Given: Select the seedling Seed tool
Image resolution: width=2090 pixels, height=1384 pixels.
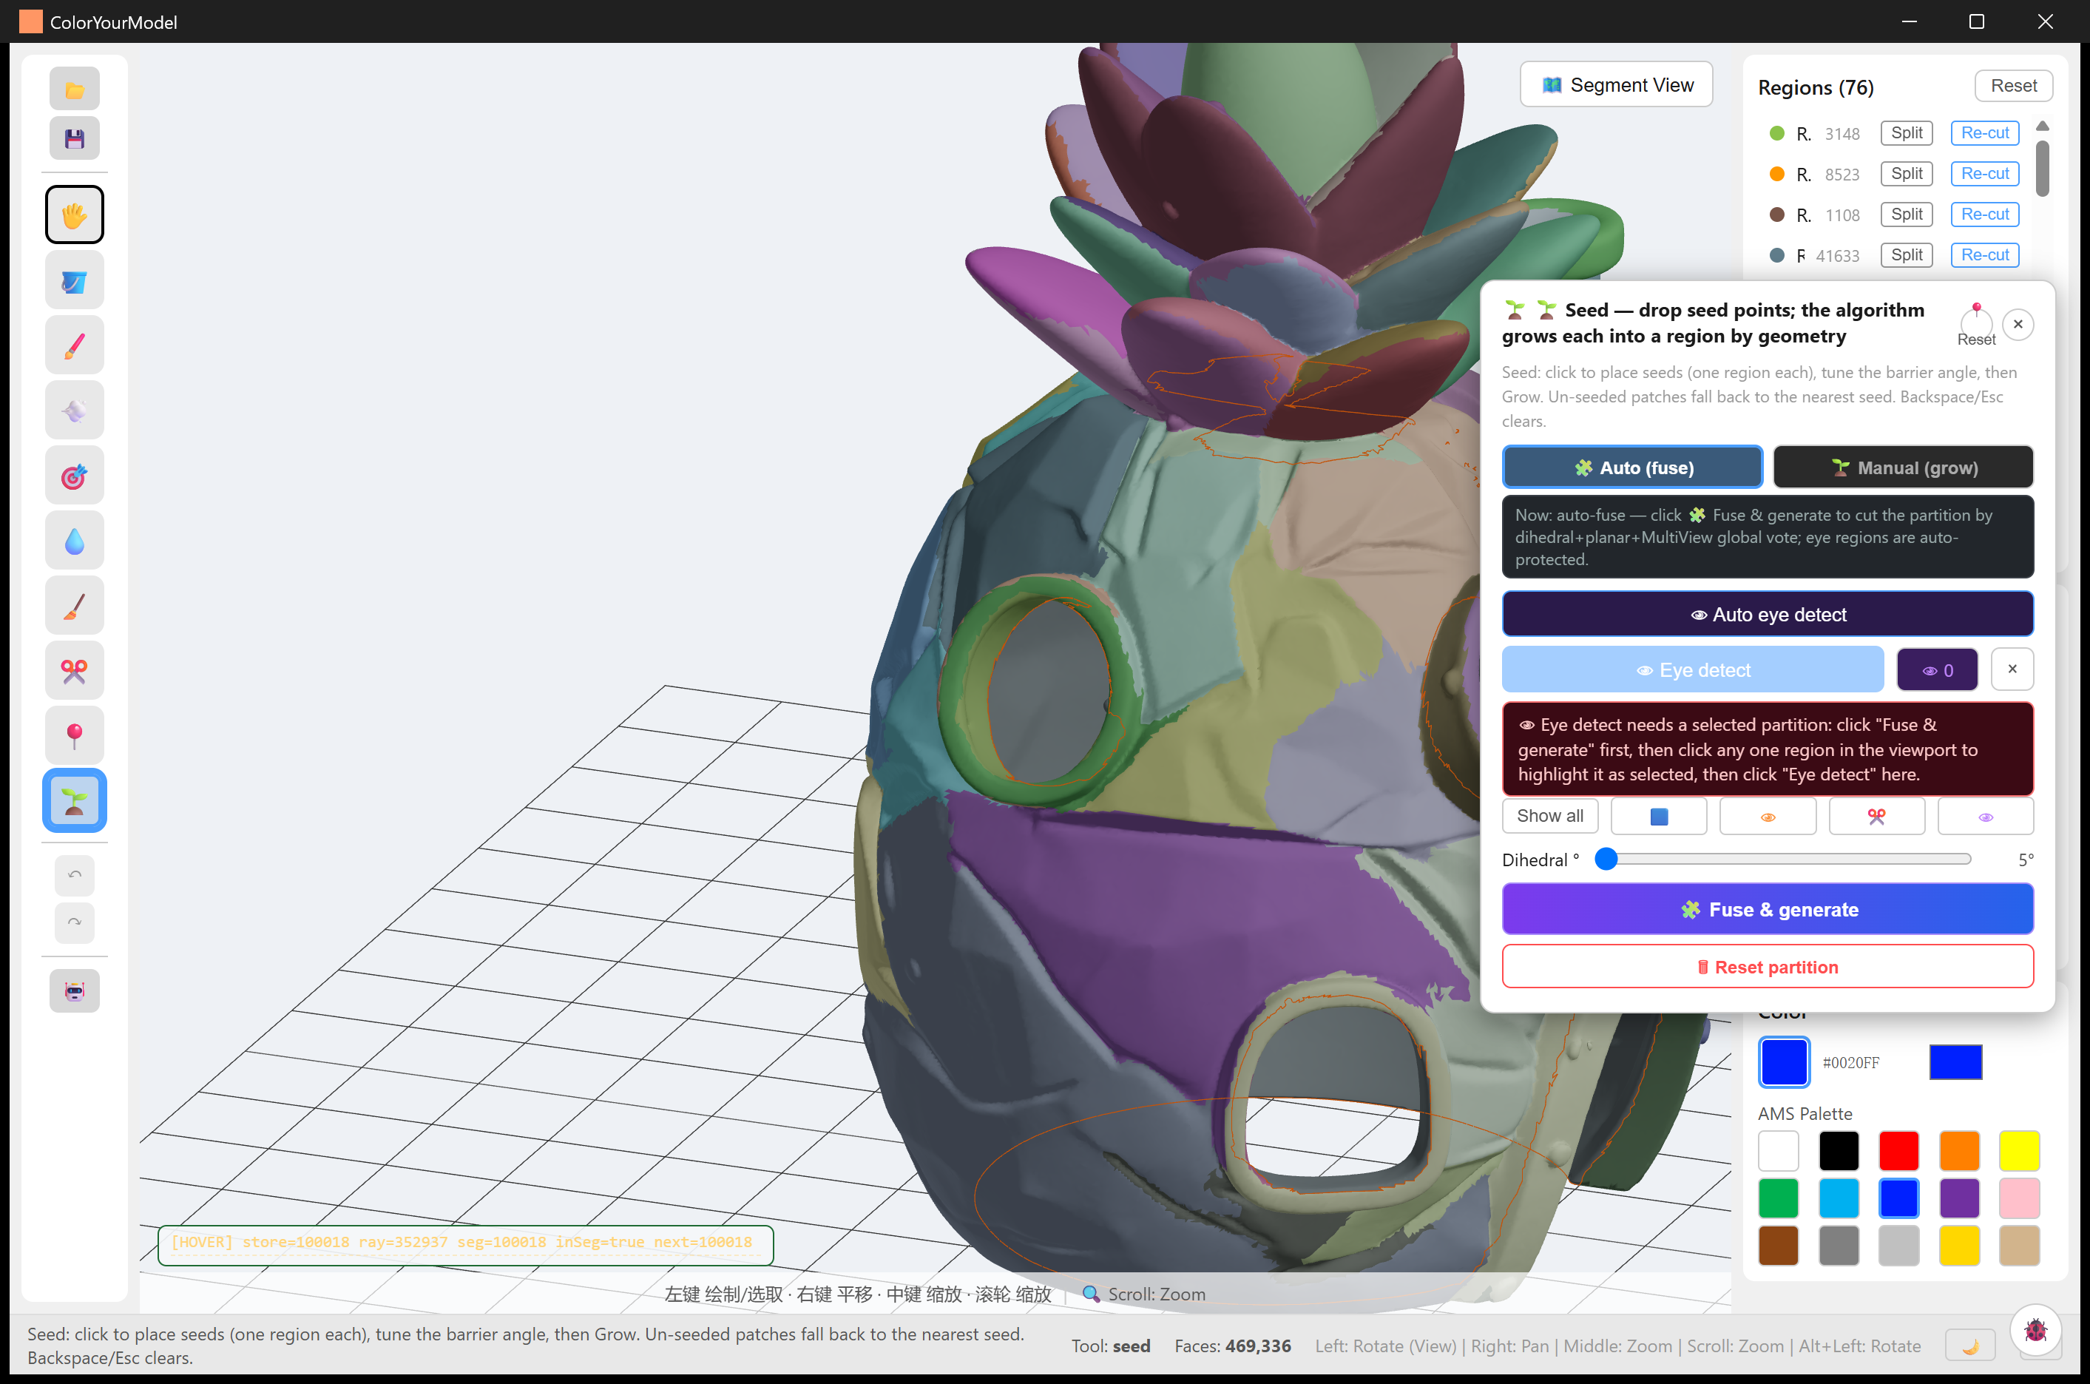Looking at the screenshot, I should coord(74,801).
